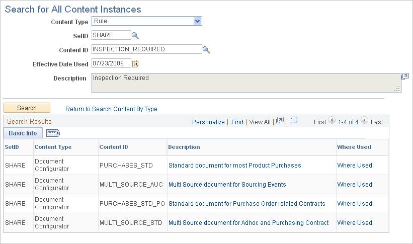The width and height of the screenshot is (413, 244).
Task: Click Where Used for MULTI_SOURCE_AUC row
Action: [355, 185]
